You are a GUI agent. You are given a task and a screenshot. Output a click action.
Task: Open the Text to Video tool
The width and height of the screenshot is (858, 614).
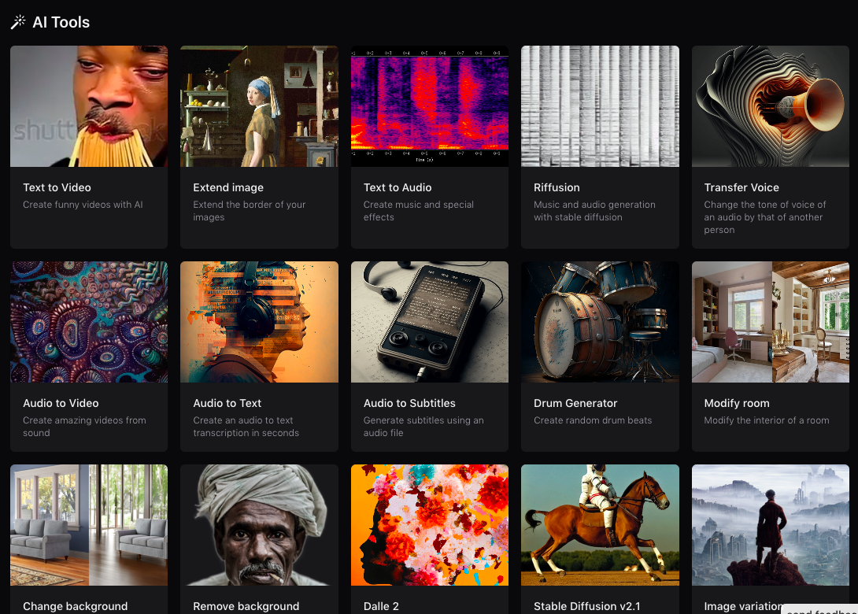[x=89, y=146]
